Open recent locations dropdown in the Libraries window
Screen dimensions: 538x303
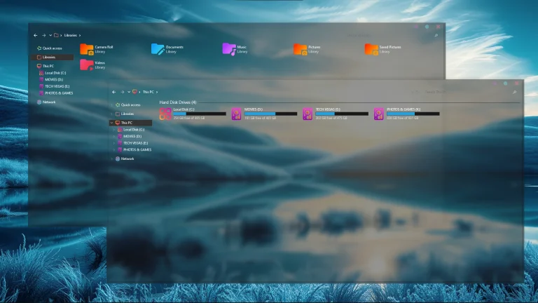50,35
